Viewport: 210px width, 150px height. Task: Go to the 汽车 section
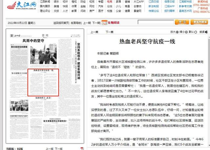point(101,6)
